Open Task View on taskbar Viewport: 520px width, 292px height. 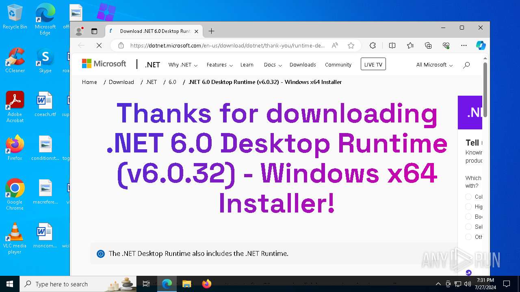tap(146, 284)
